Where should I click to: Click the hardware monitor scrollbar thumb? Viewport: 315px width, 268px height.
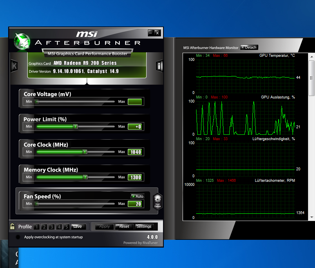(312, 78)
